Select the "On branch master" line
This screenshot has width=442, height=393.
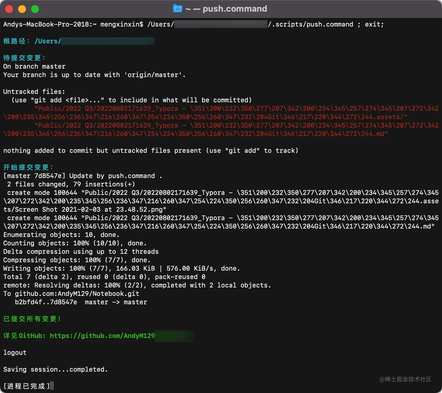34,66
